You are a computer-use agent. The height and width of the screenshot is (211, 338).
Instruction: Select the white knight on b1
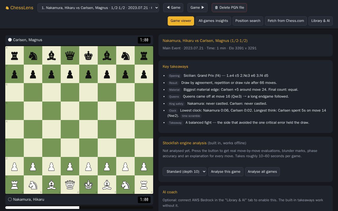[33, 185]
